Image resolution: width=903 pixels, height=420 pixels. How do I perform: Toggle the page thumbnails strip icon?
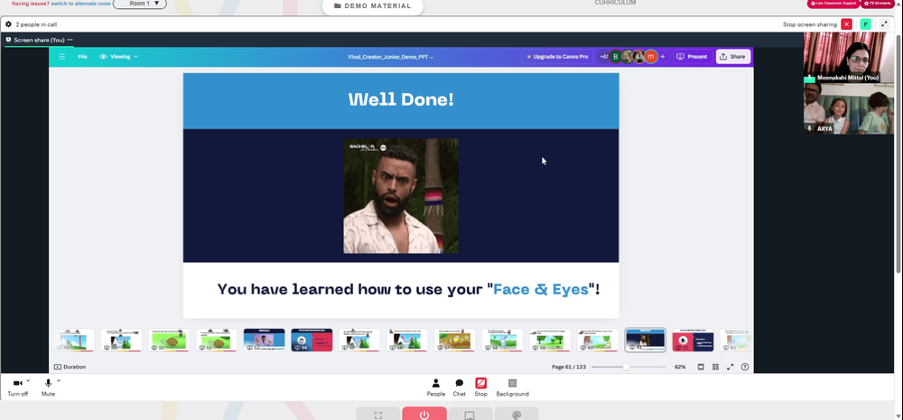click(x=701, y=367)
